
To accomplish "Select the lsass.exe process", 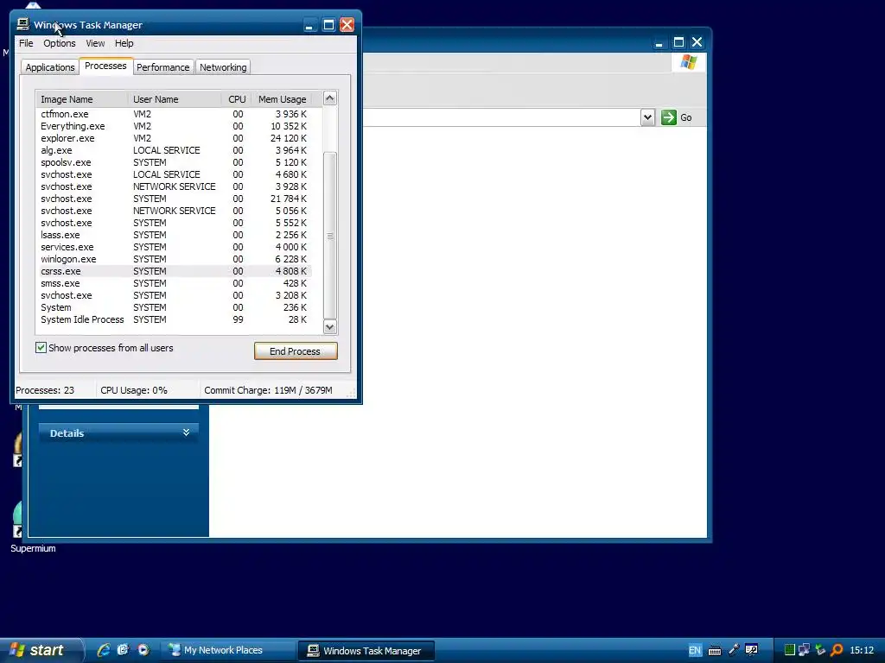I will pyautogui.click(x=173, y=235).
